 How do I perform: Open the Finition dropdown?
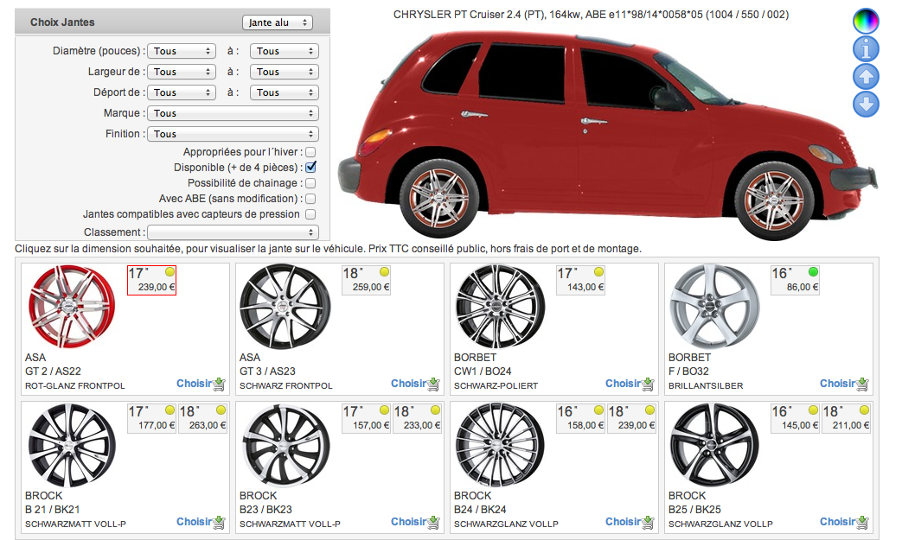point(233,134)
